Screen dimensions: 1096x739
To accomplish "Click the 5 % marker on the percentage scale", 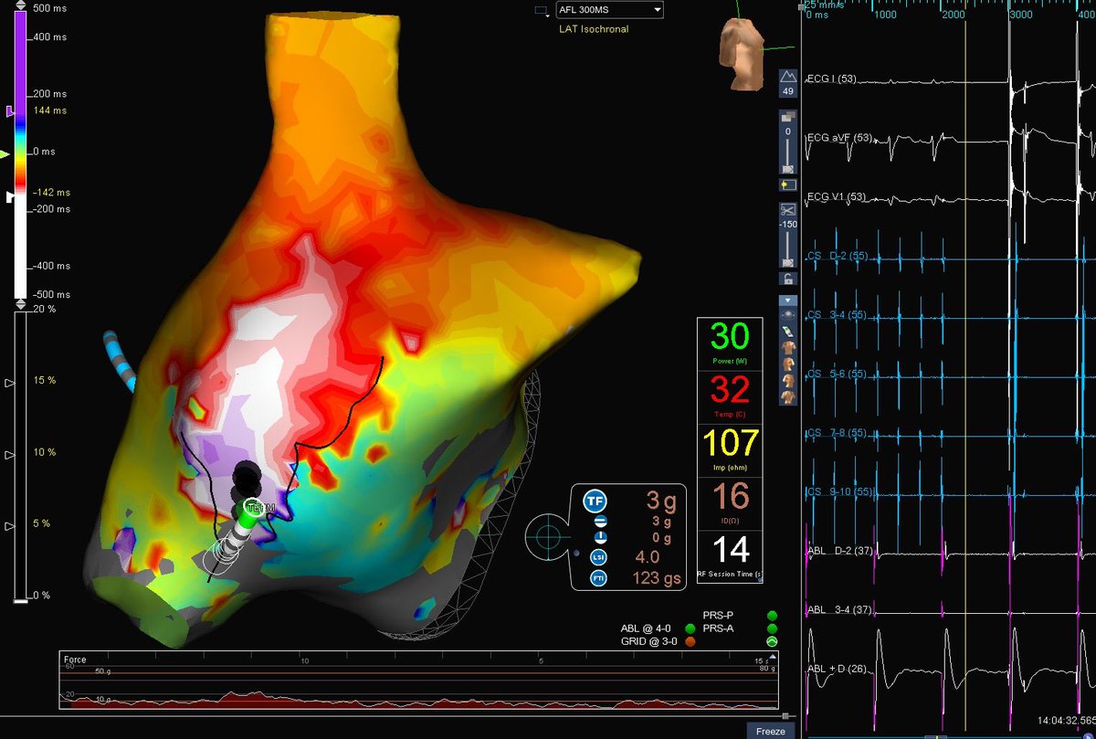I will click(x=10, y=526).
